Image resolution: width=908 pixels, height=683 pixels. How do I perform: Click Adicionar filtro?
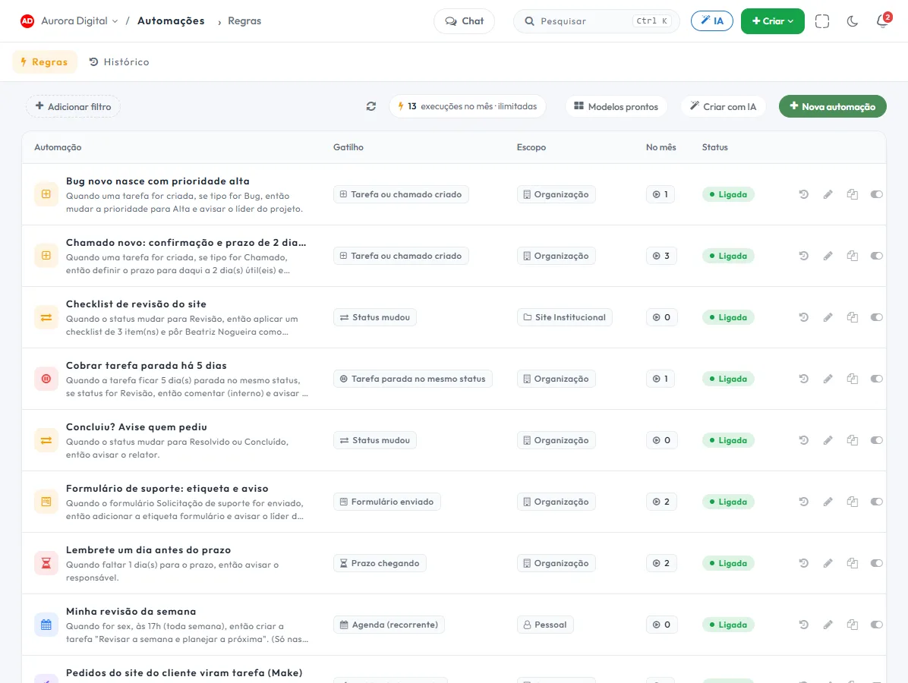tap(73, 106)
